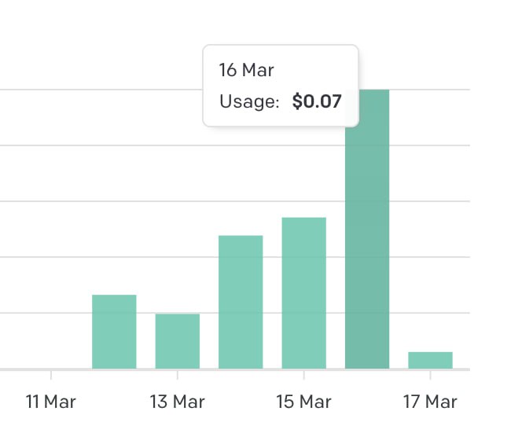Select the 15 Mar usage bar
This screenshot has height=448, width=511.
[x=303, y=293]
